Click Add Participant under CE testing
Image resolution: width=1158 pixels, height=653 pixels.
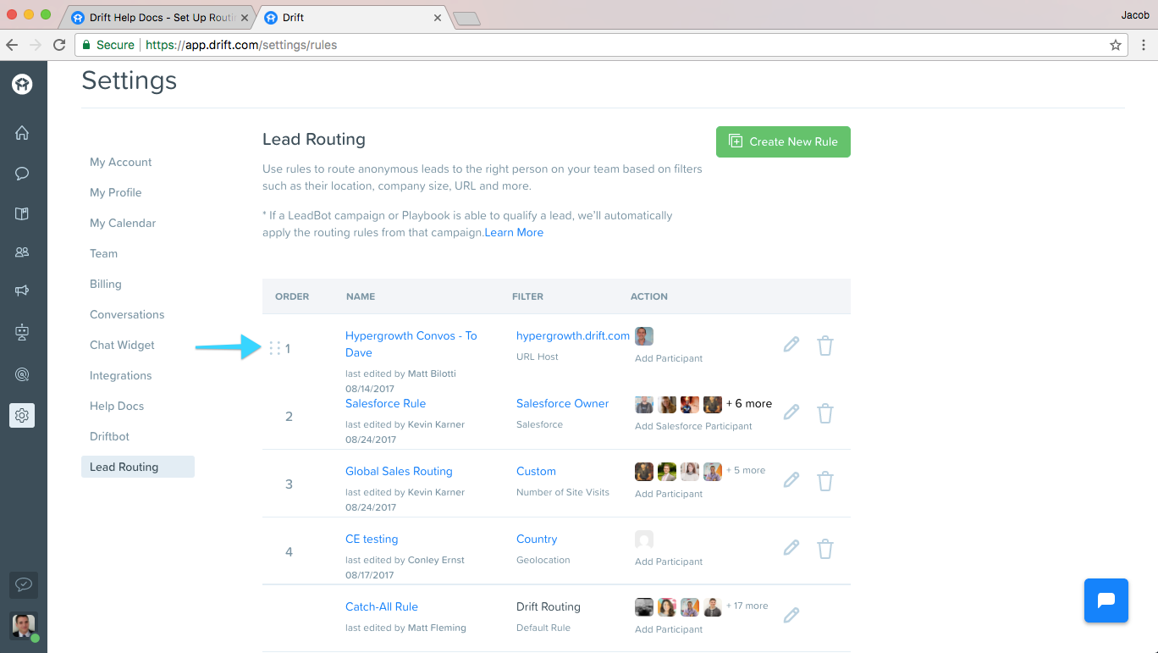click(x=669, y=562)
